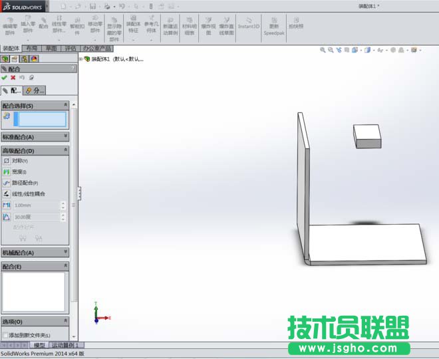Open the PropertyManager tab icon
Viewport: 439px width, 359px height.
14,59
